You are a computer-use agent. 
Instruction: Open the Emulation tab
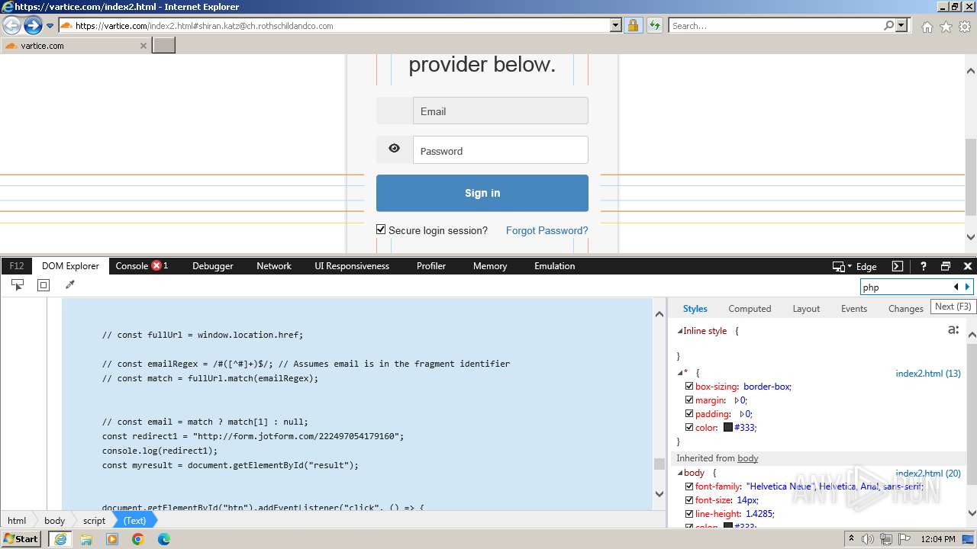point(555,266)
